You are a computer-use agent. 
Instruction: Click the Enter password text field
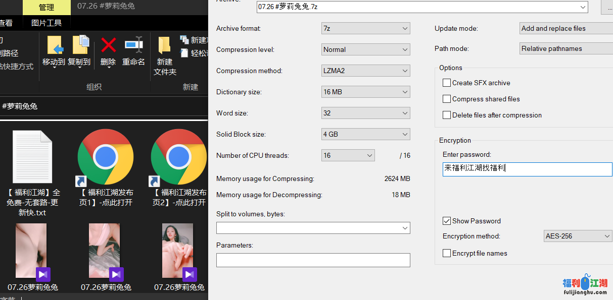527,169
